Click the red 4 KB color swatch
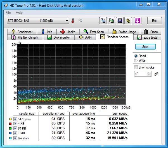This screenshot has height=148, width=168. click(x=10, y=124)
